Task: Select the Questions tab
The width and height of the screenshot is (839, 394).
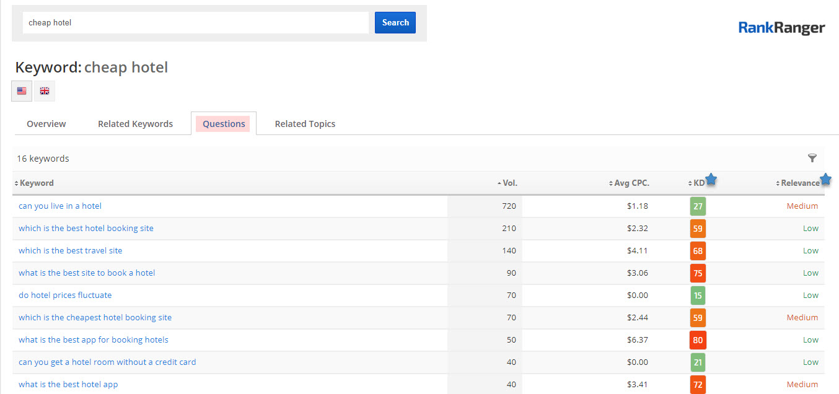Action: tap(224, 124)
